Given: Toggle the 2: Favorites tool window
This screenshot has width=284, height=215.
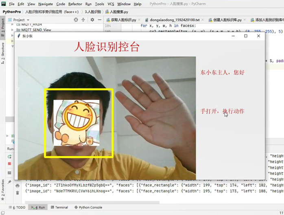Looking at the screenshot, I should 3,190.
